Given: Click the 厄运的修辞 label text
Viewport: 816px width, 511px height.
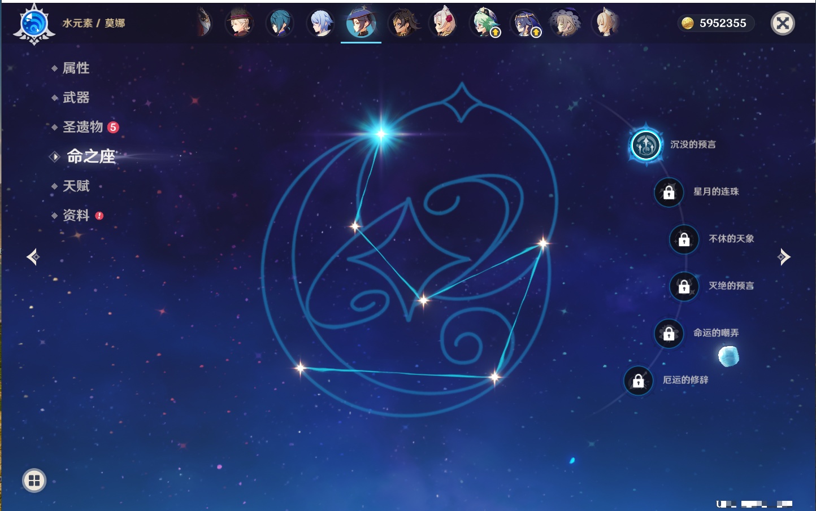Looking at the screenshot, I should click(x=685, y=379).
